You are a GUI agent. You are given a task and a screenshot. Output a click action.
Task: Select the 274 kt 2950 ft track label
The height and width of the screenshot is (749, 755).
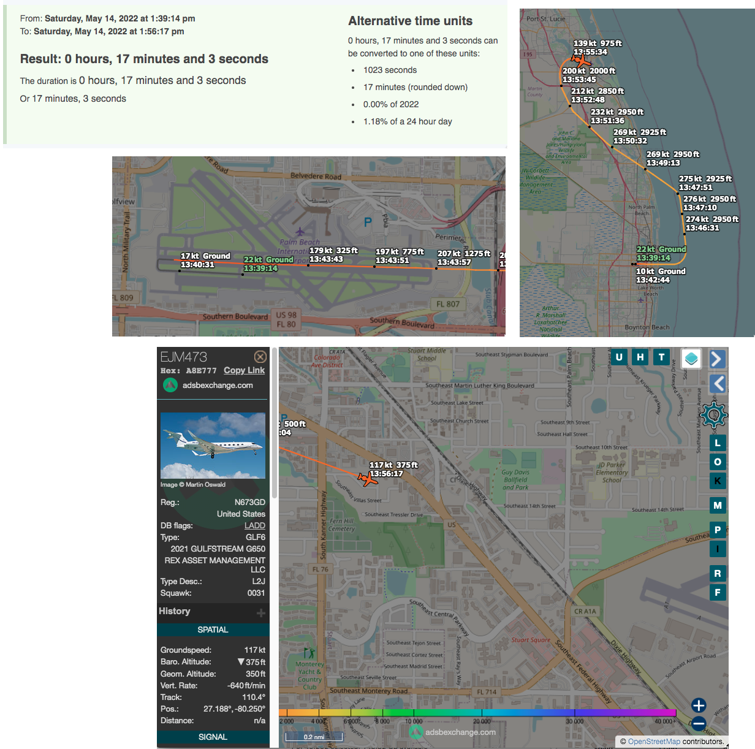coord(712,223)
